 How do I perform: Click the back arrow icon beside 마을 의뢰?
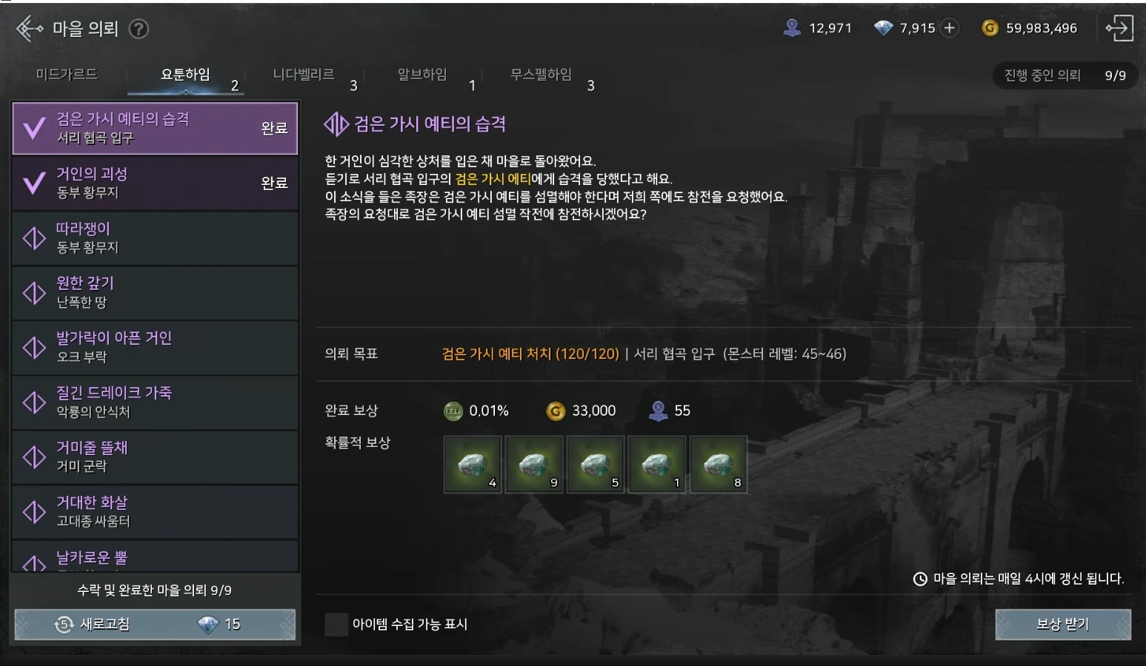(29, 29)
